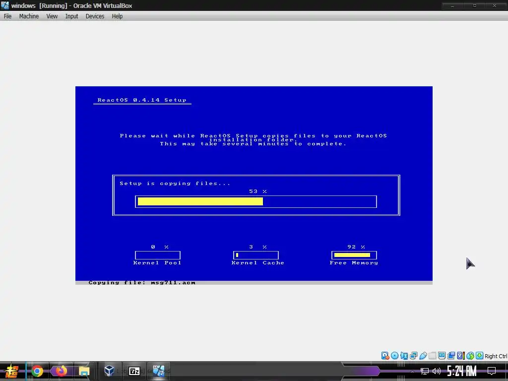The height and width of the screenshot is (381, 508).
Task: Click the running VM window taskbar icon
Action: click(x=159, y=371)
